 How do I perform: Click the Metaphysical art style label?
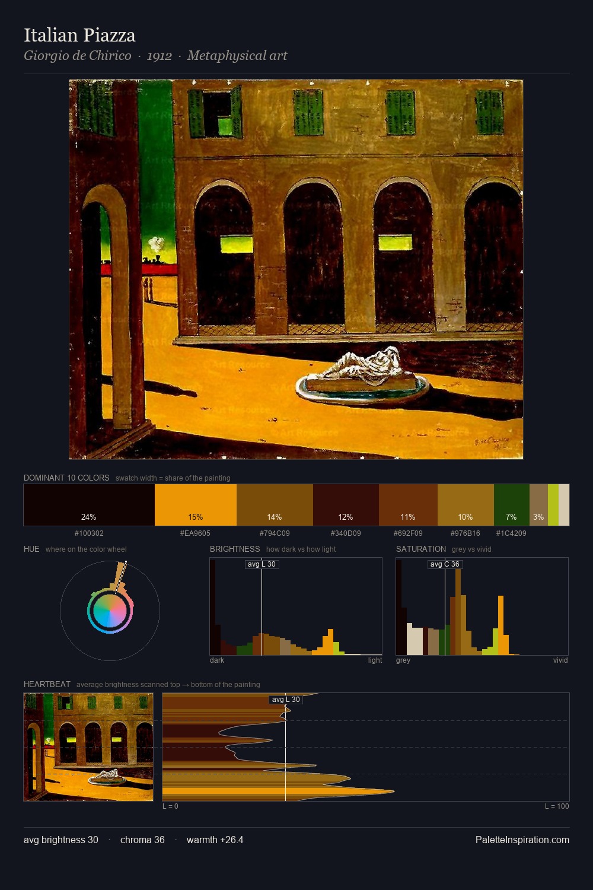click(237, 56)
